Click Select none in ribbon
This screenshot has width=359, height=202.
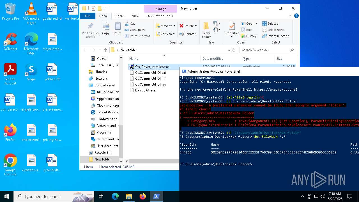[x=273, y=30]
